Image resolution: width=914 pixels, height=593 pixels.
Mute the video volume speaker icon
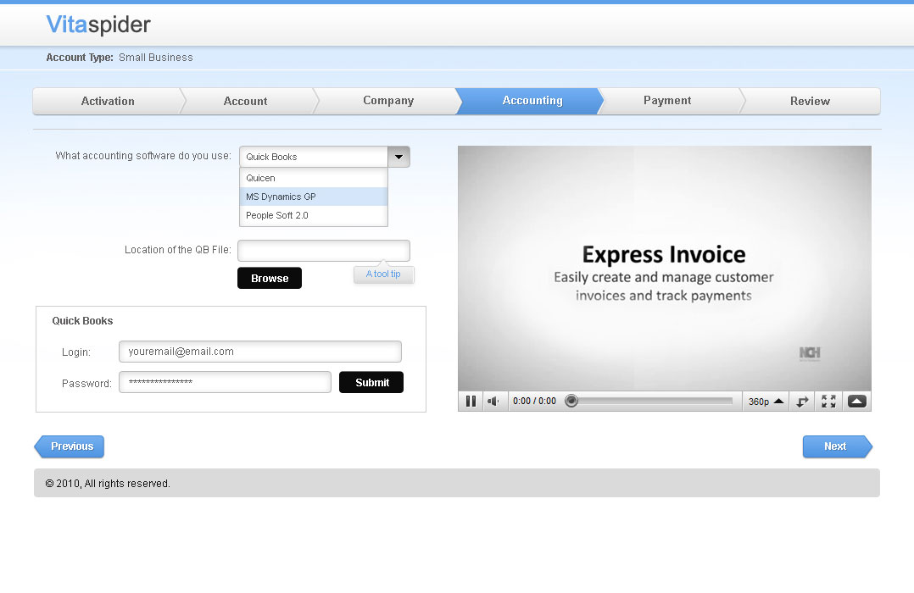[x=493, y=401]
